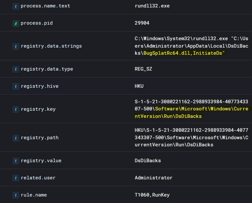Image resolution: width=252 pixels, height=203 pixels.
Task: Click the text type icon beside process.name.text
Action: pyautogui.click(x=16, y=6)
